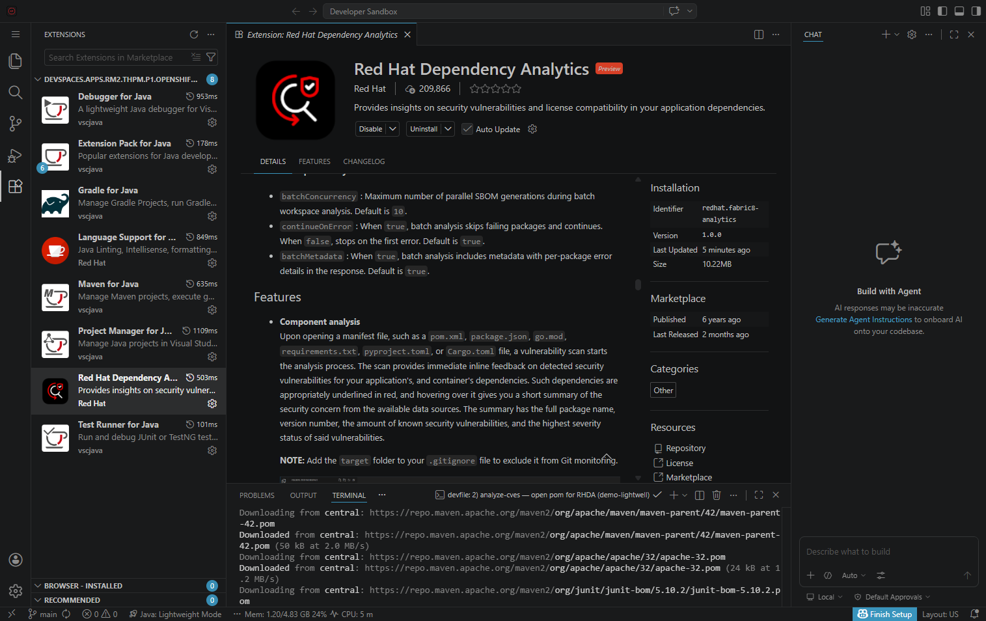Open the Search view in activity bar
Image resolution: width=986 pixels, height=621 pixels.
click(16, 92)
